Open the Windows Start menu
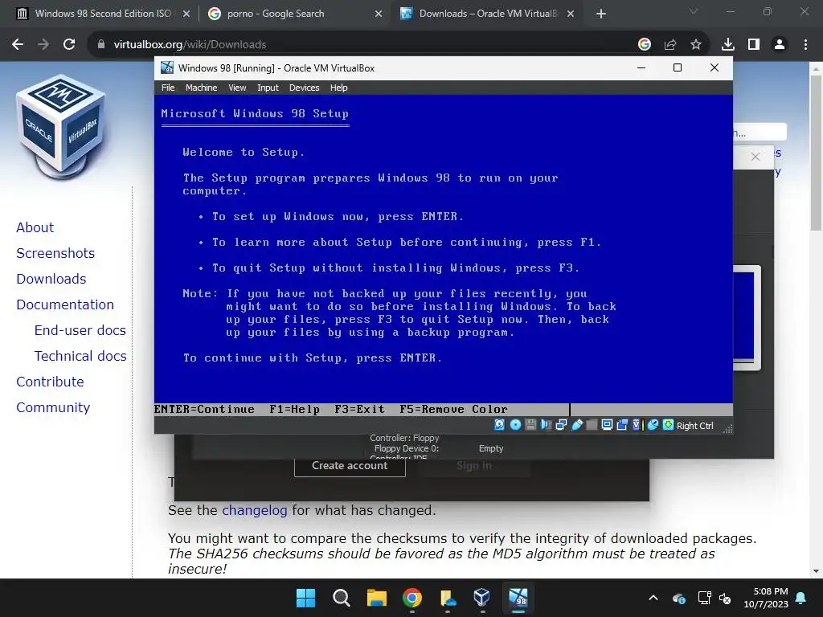The image size is (823, 617). (305, 598)
